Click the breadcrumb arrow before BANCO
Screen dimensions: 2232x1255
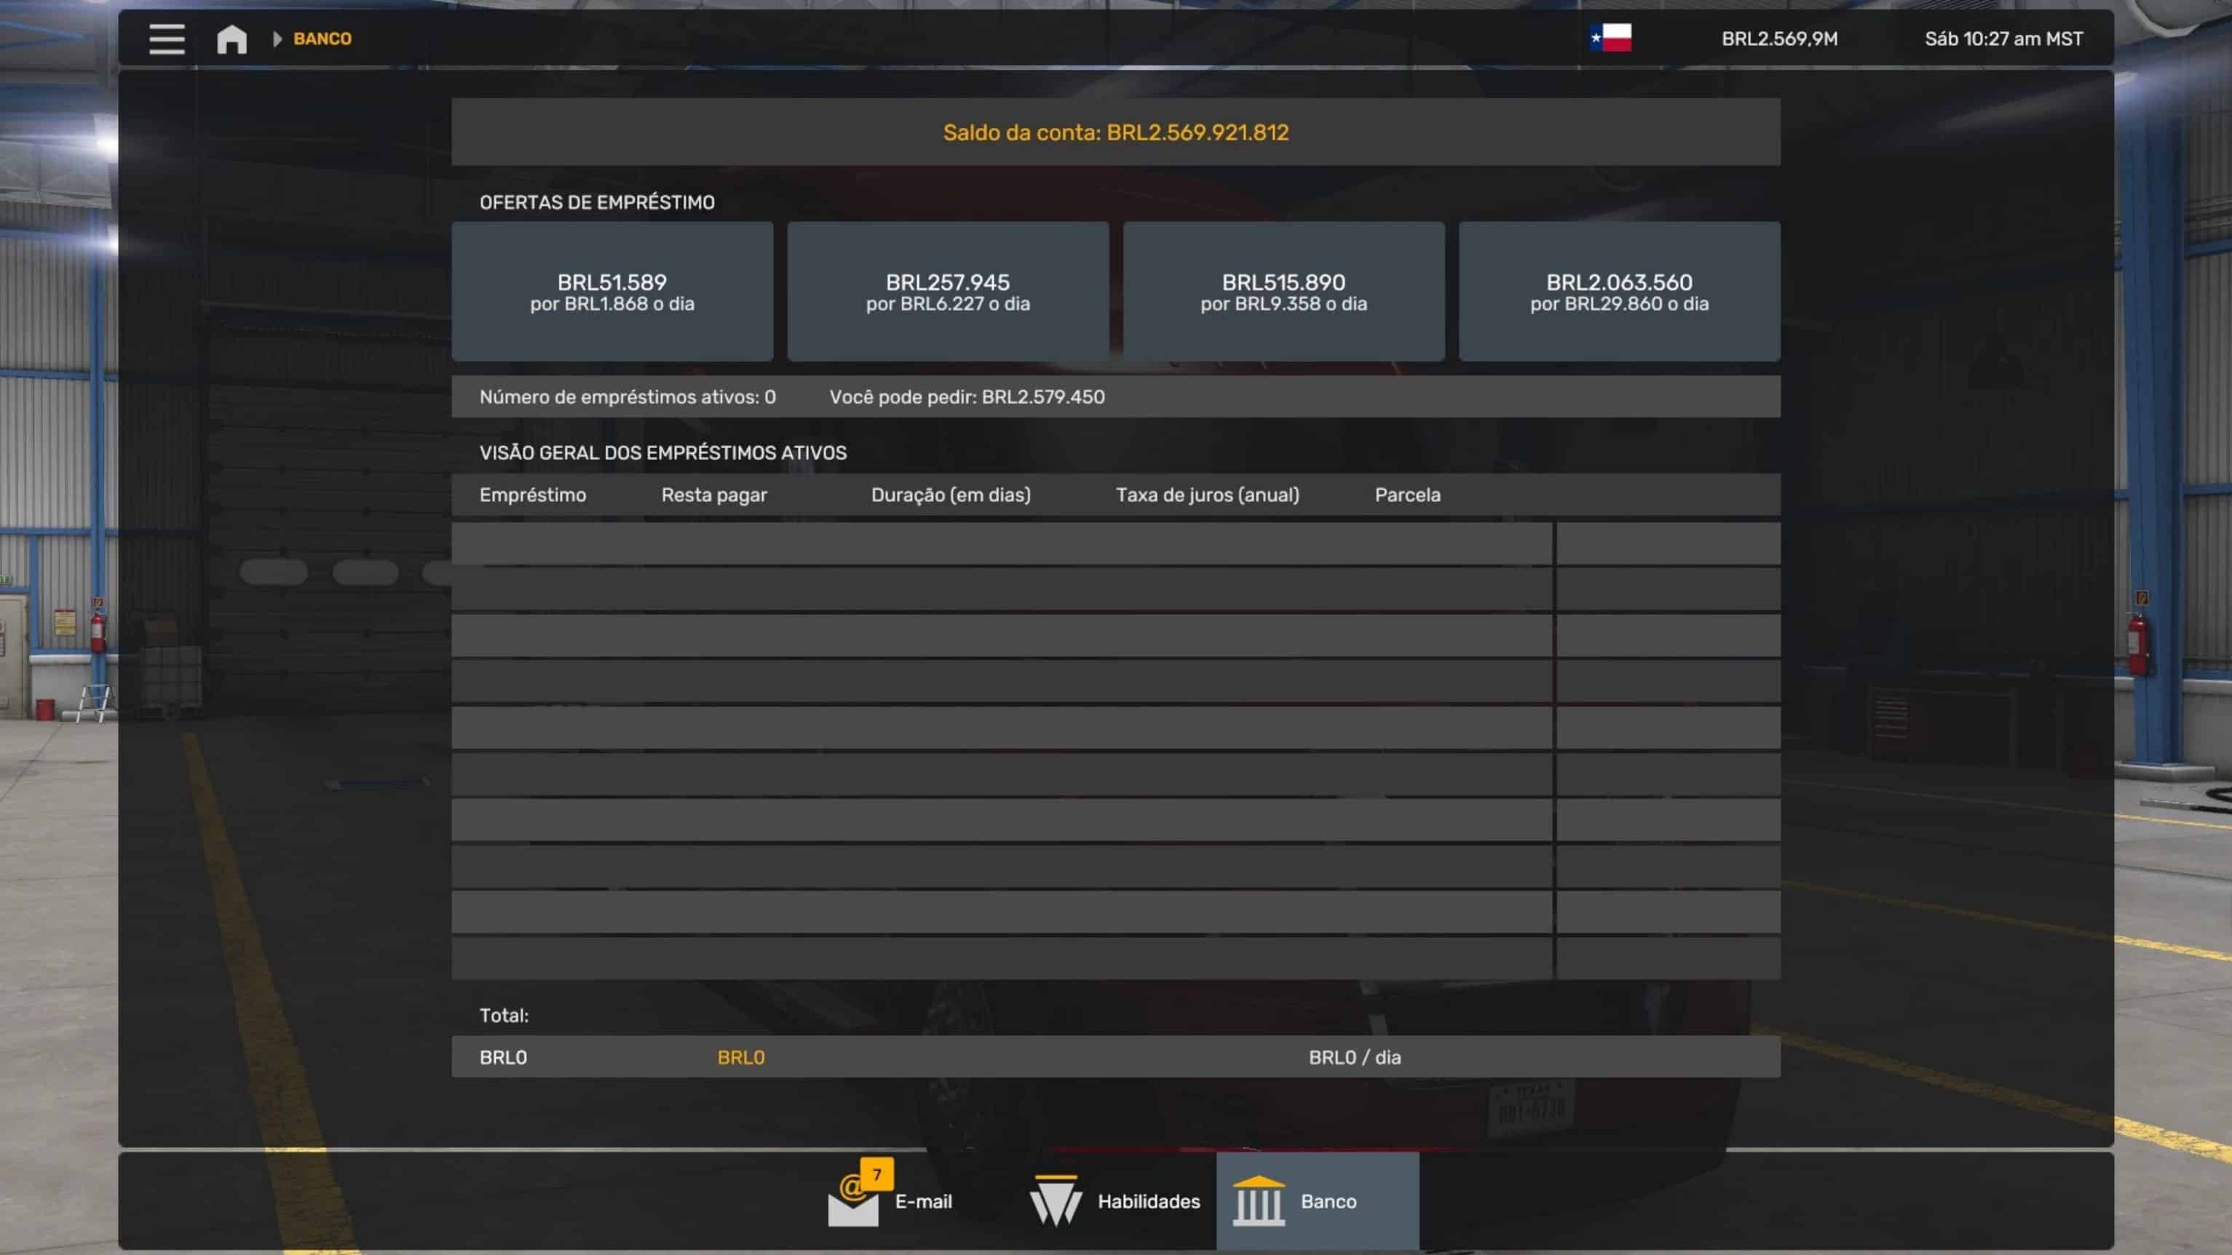pos(277,39)
